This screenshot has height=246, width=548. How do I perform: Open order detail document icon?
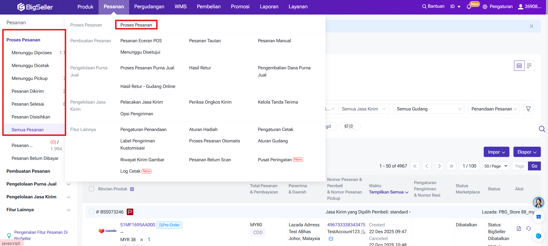click(x=519, y=229)
